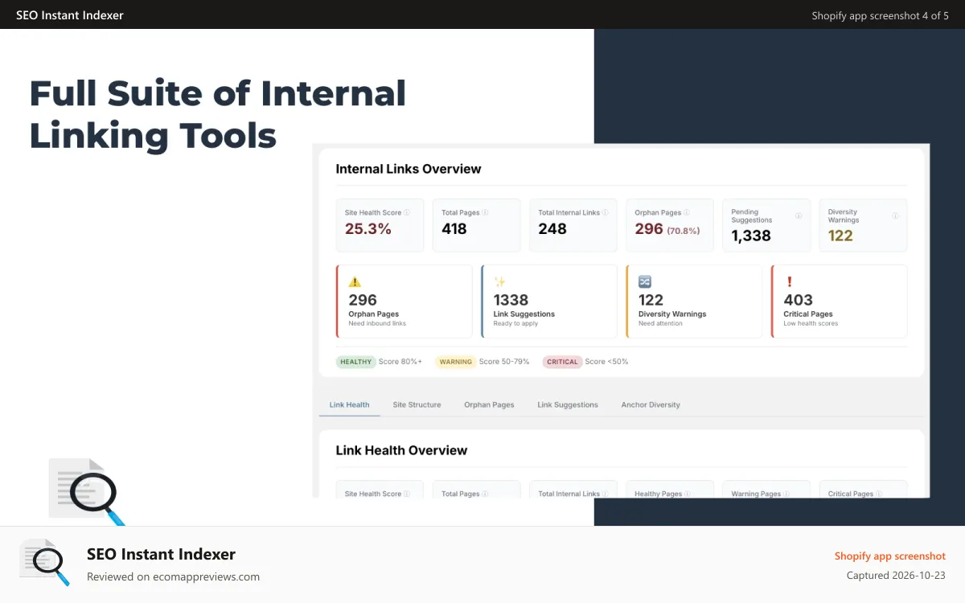
Task: Click the yellow WARNING legend badge
Action: click(456, 362)
